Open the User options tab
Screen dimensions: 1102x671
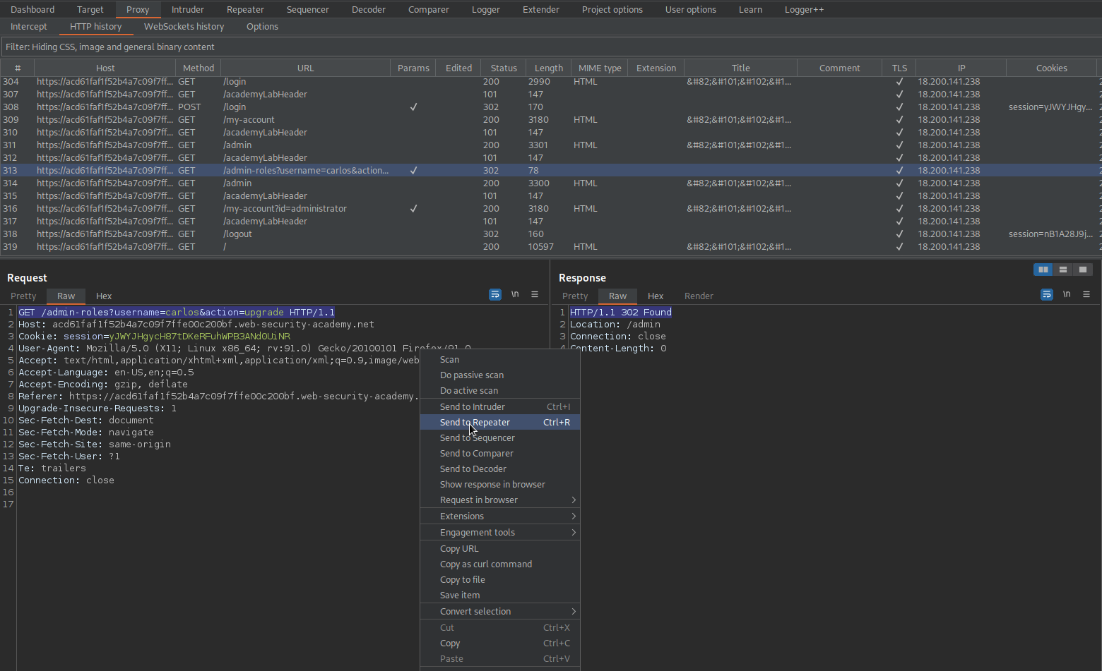click(691, 9)
